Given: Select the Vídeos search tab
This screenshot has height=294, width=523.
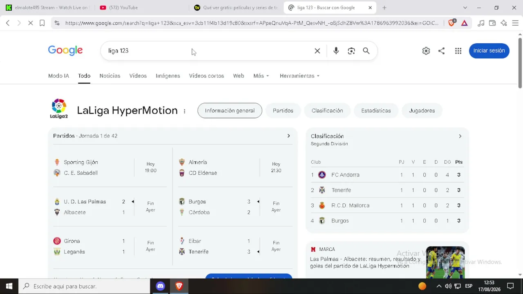Looking at the screenshot, I should pos(138,76).
